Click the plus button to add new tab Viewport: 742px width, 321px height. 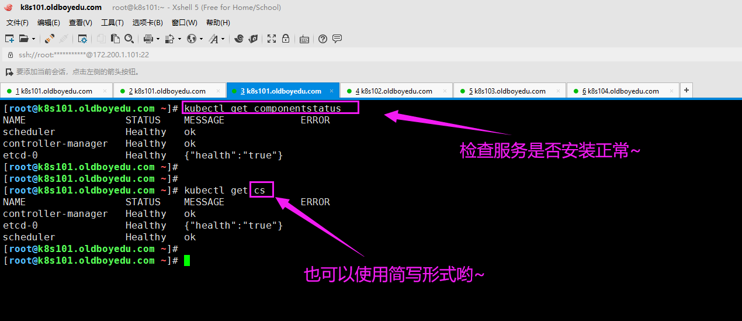pos(686,90)
